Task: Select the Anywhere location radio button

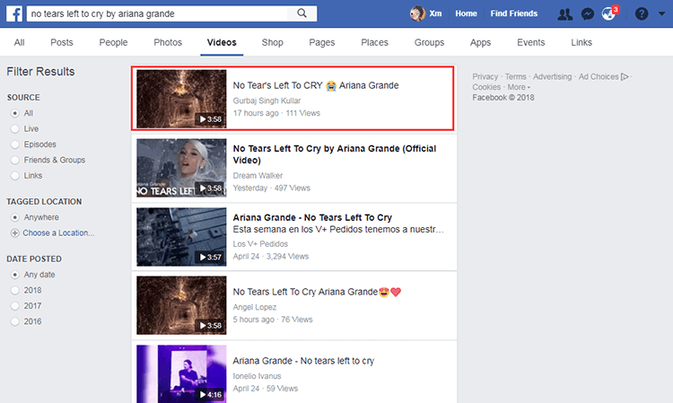Action: point(15,217)
